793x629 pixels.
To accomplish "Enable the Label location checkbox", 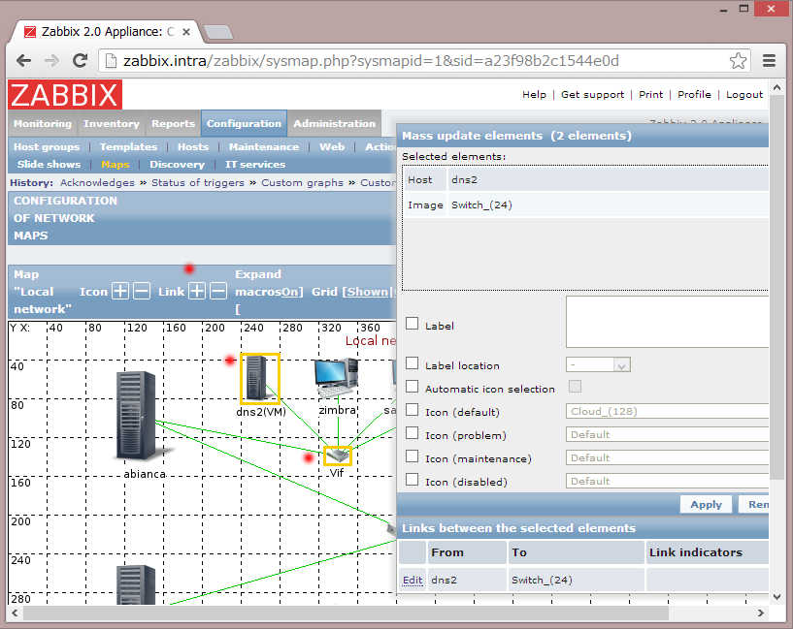I will coord(413,363).
